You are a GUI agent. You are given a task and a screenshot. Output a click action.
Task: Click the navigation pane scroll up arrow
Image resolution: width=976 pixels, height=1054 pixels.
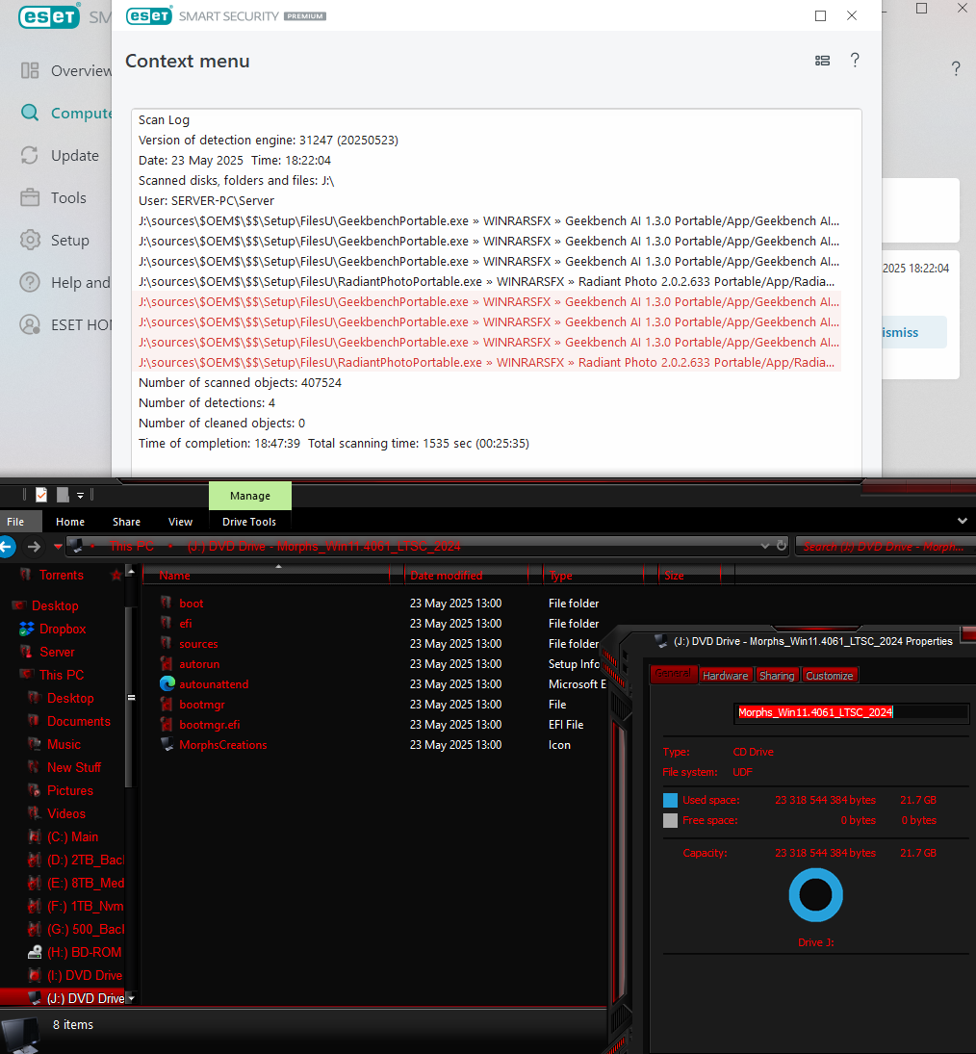[x=131, y=572]
